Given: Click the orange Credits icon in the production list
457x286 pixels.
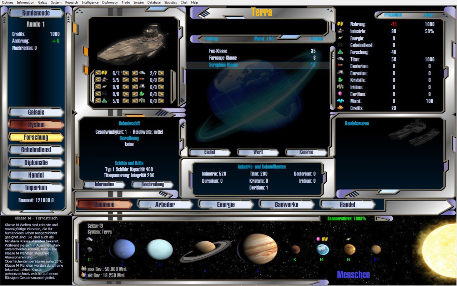Looking at the screenshot, I should (341, 108).
